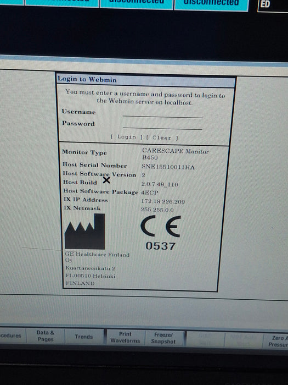Select the Host Software Package label
The height and width of the screenshot is (385, 288).
coord(101,191)
